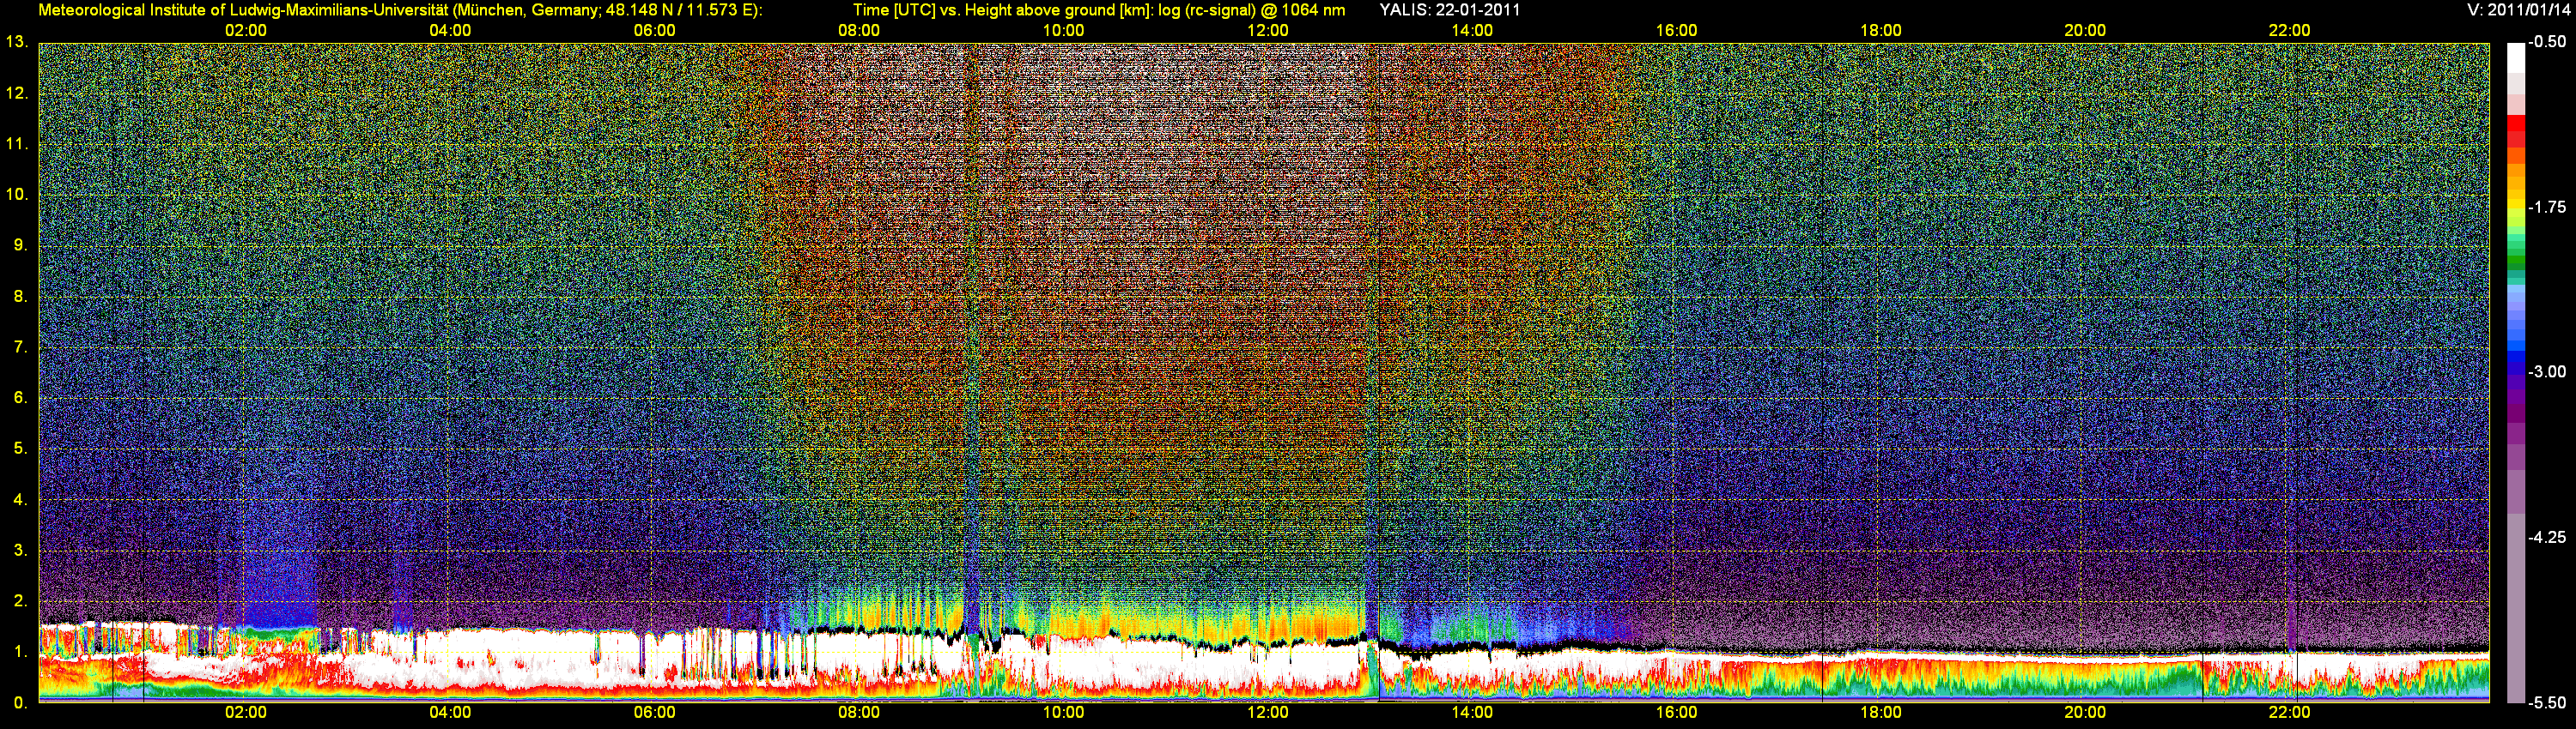Click the 'YALIS: 22-01-2011' label

(1450, 10)
